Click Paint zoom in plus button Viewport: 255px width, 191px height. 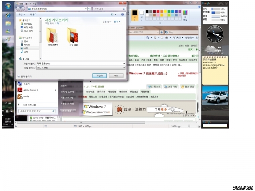[x=199, y=126]
